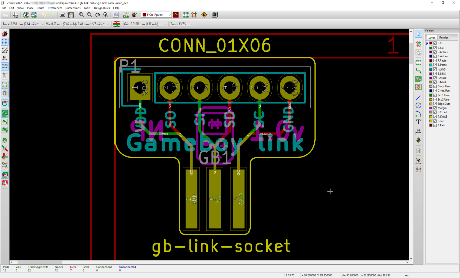Toggle Dwgs.User layer visibility checkbox
460x278 pixels.
click(x=435, y=86)
